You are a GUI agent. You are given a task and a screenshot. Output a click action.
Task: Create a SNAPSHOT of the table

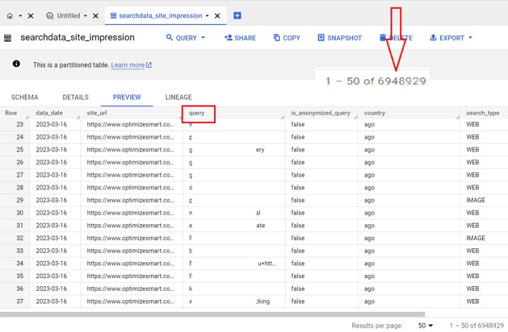[x=340, y=38]
